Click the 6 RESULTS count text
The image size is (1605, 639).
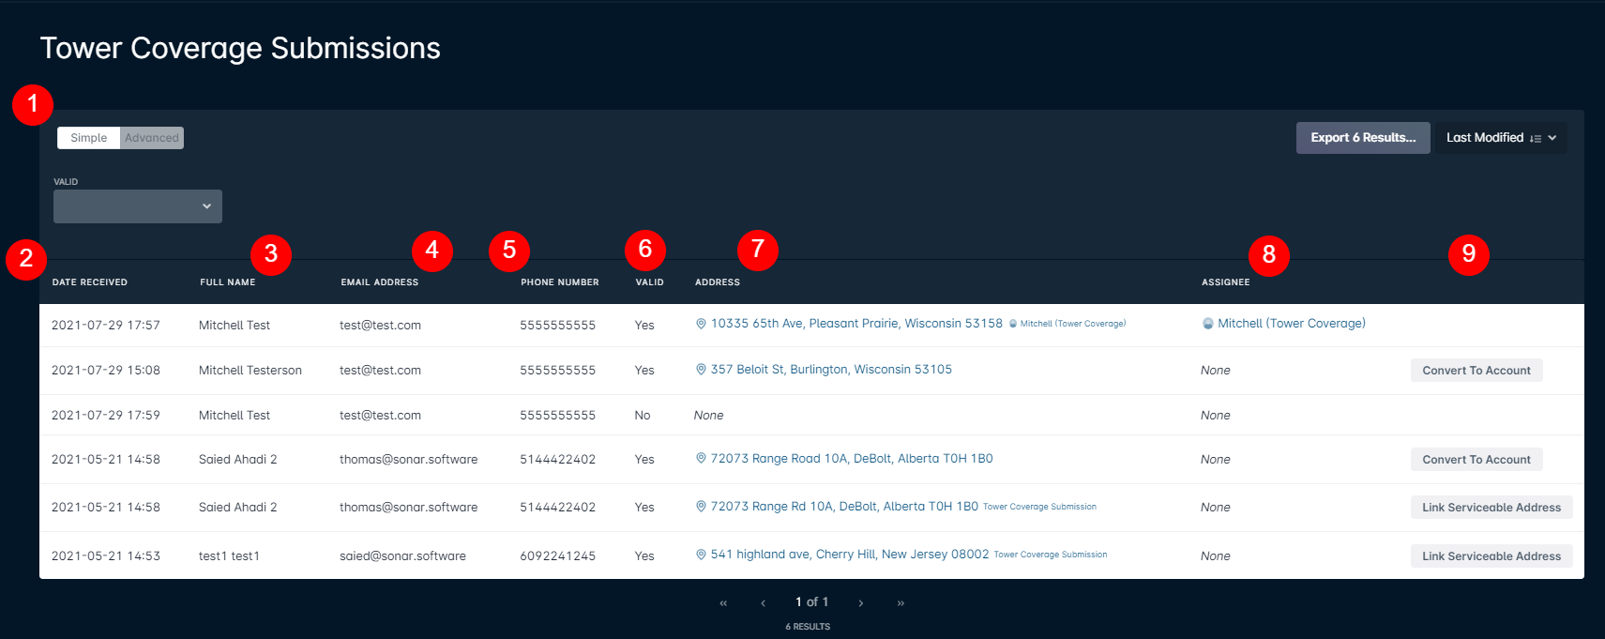tap(808, 627)
